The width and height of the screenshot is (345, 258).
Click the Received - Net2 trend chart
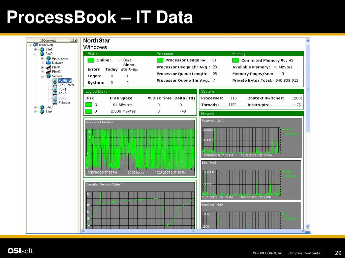251,215
